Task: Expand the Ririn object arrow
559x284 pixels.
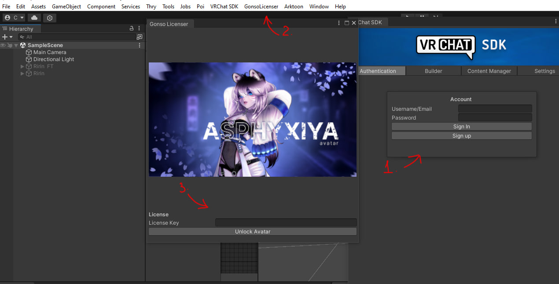Action: [22, 73]
